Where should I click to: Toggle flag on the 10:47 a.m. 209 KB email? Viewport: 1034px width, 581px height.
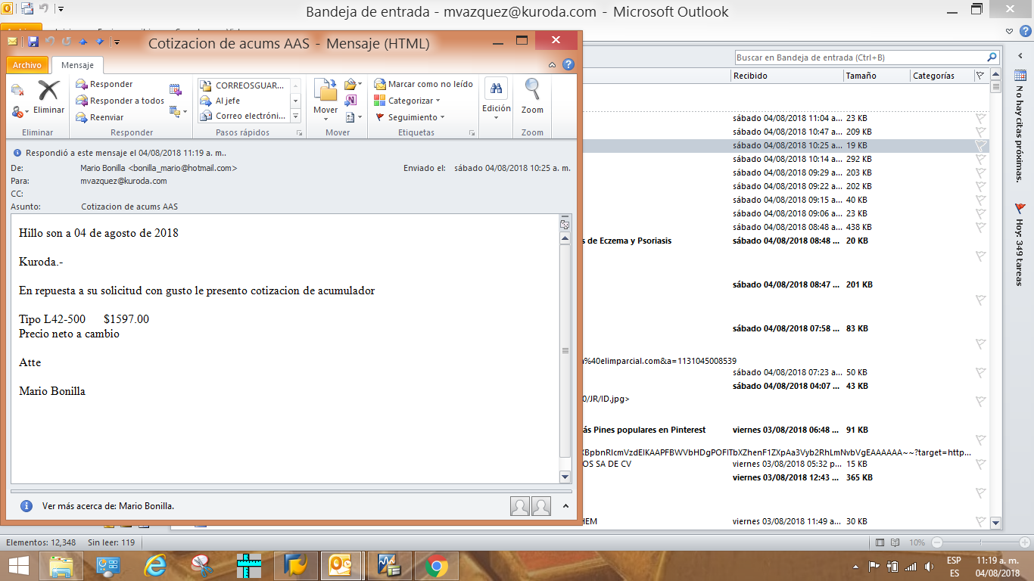[x=980, y=132]
